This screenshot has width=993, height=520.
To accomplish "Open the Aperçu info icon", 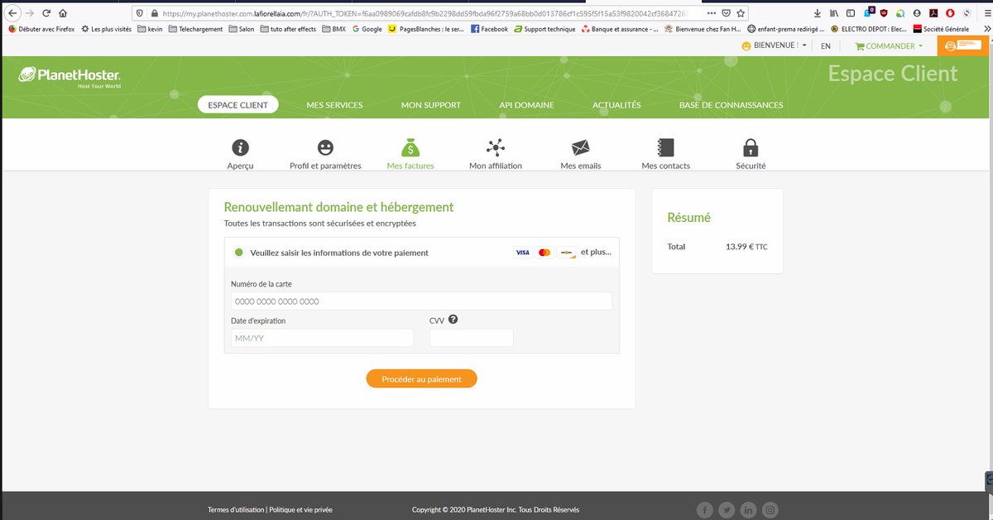I will pyautogui.click(x=240, y=147).
